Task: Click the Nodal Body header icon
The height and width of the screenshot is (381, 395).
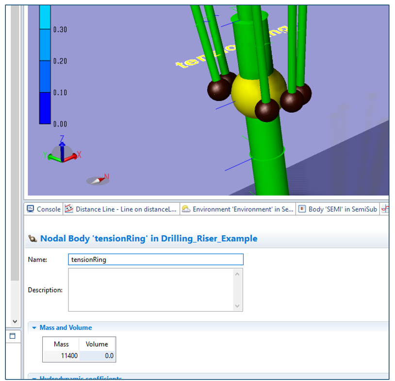Action: click(33, 239)
